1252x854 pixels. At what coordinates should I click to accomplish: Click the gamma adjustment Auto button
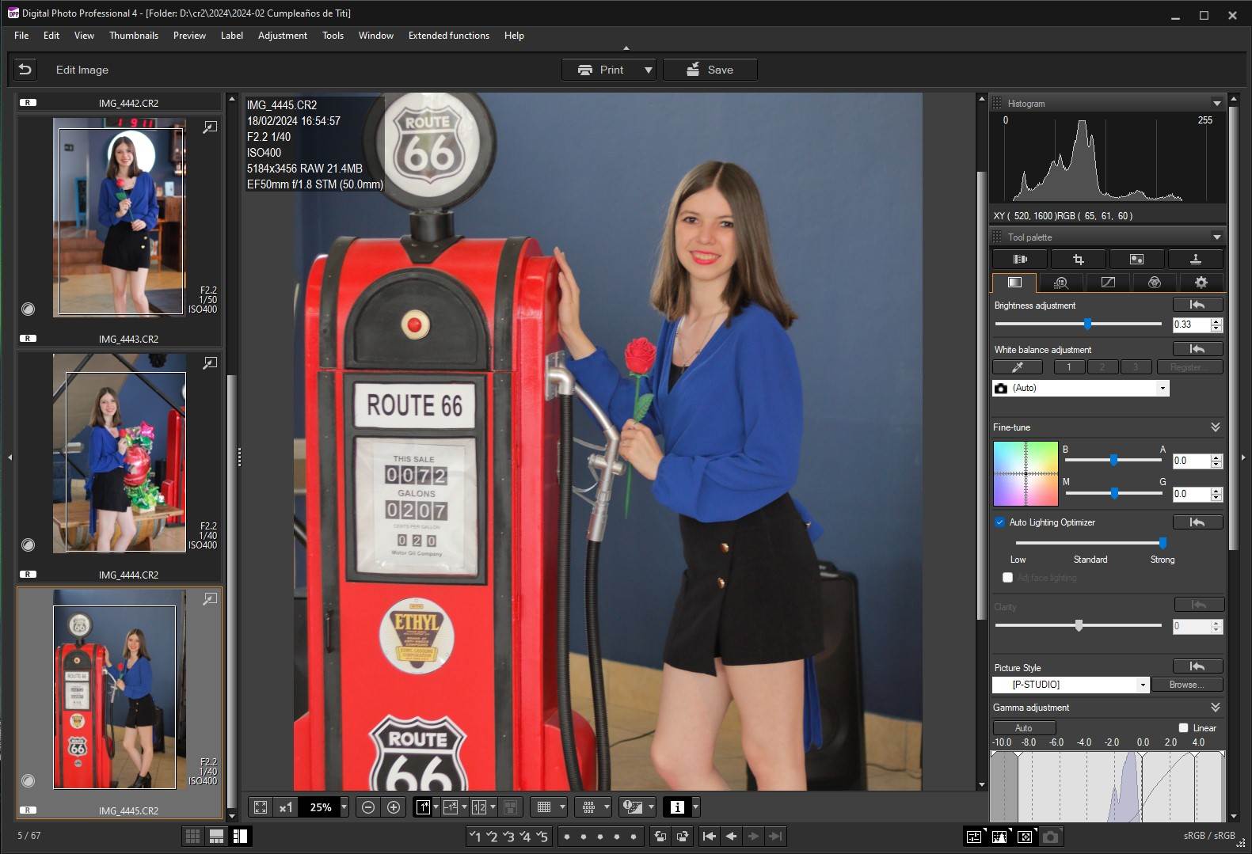1024,728
